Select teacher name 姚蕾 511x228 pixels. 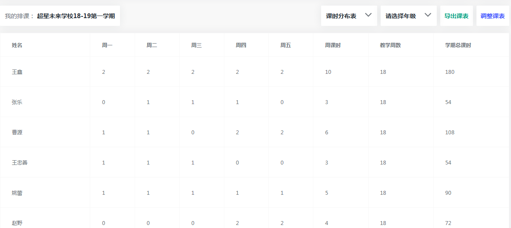coord(17,193)
